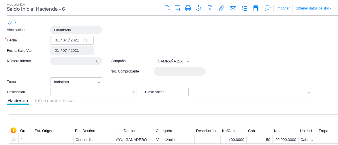Delete row 1 with X button
The width and height of the screenshot is (338, 145).
click(x=14, y=140)
